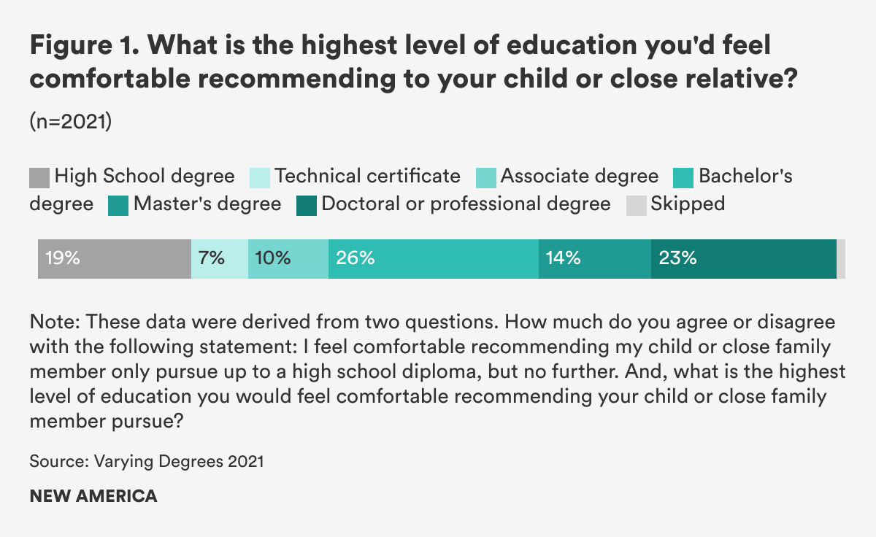Image resolution: width=876 pixels, height=537 pixels.
Task: Click the Bachelor's degree legend swatch
Action: click(x=683, y=177)
